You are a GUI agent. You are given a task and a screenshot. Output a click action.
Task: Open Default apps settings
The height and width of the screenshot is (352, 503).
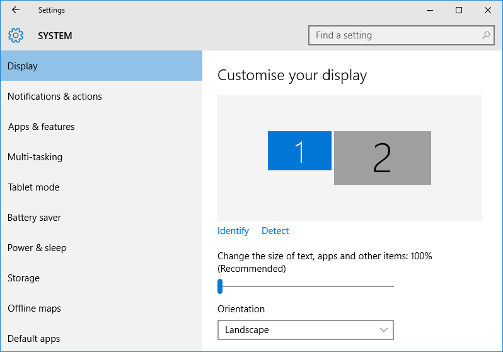click(x=34, y=339)
